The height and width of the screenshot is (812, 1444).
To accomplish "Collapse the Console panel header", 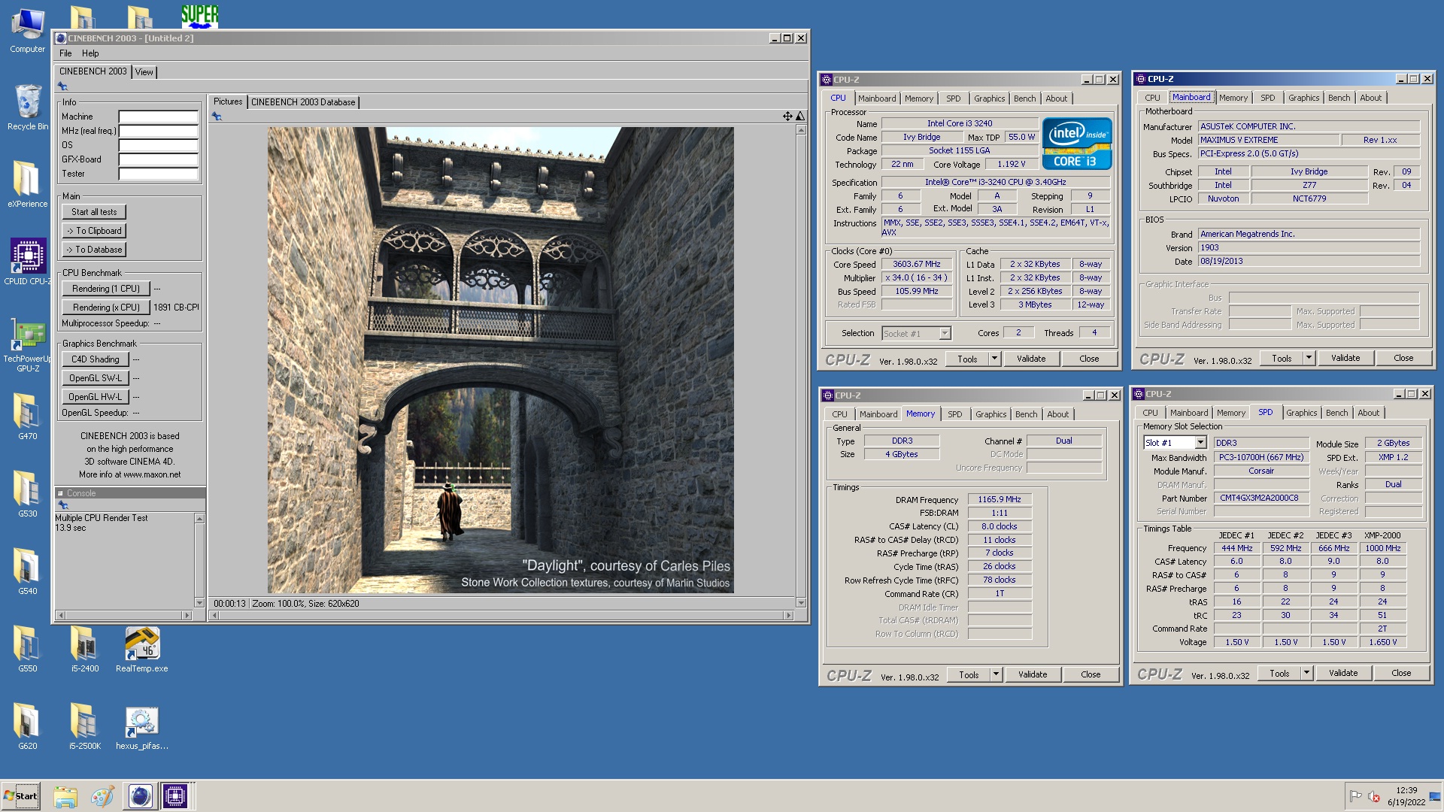I will (x=60, y=493).
